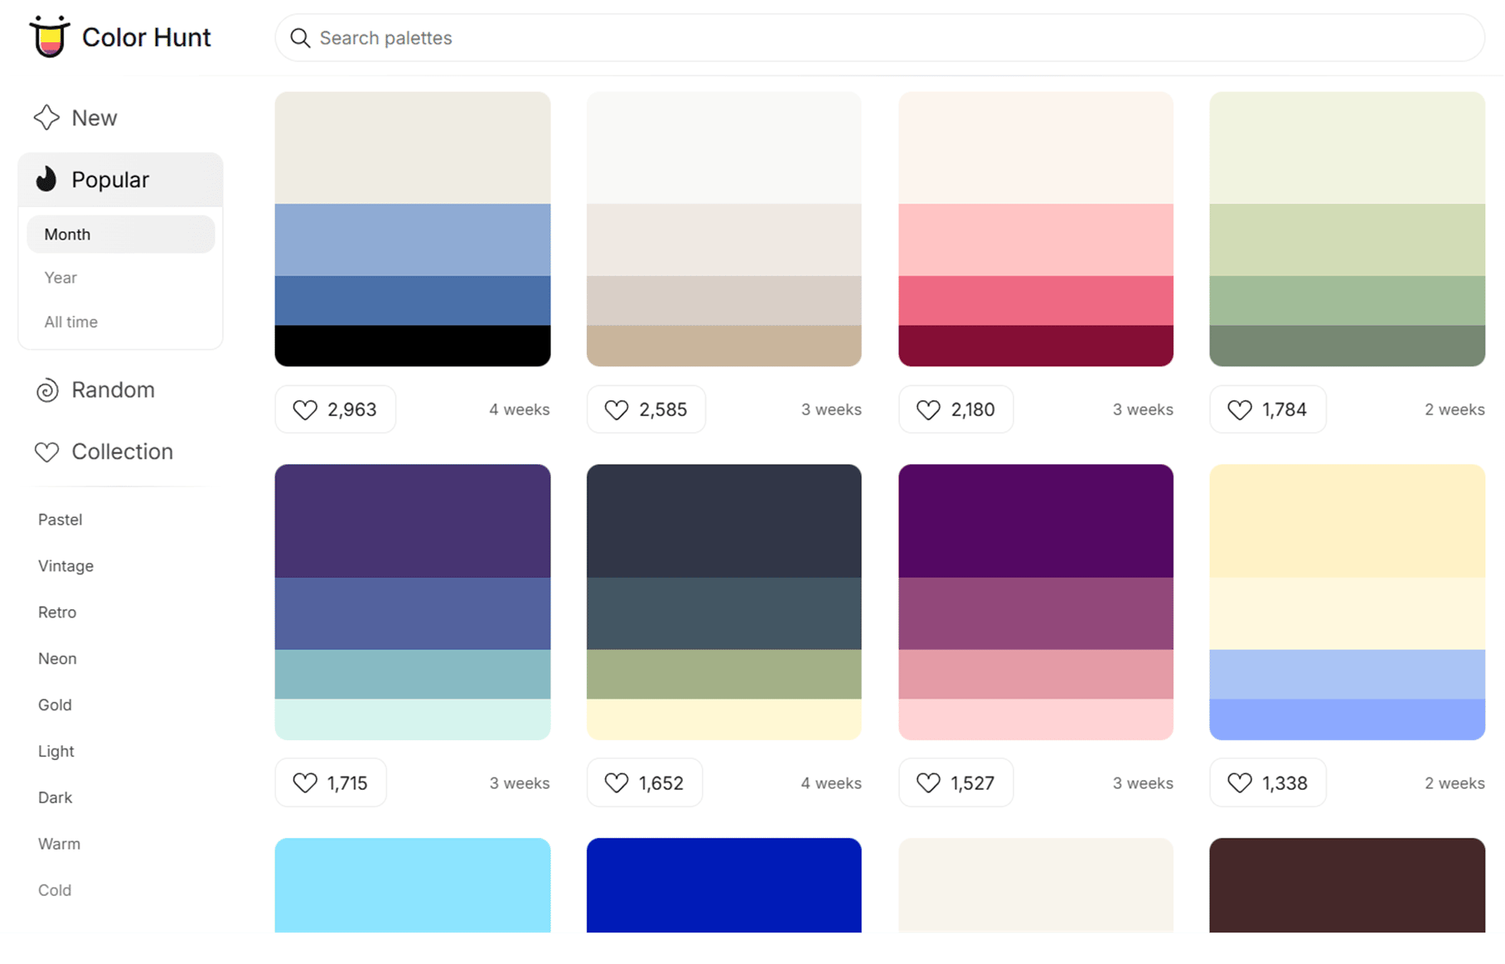Go to the Dark palettes tag
The width and height of the screenshot is (1505, 964).
tap(55, 797)
